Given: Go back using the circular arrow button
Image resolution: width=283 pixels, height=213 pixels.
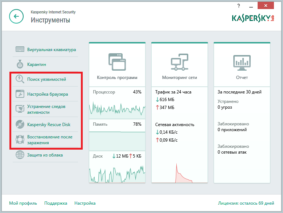Looking at the screenshot, I should (16, 16).
